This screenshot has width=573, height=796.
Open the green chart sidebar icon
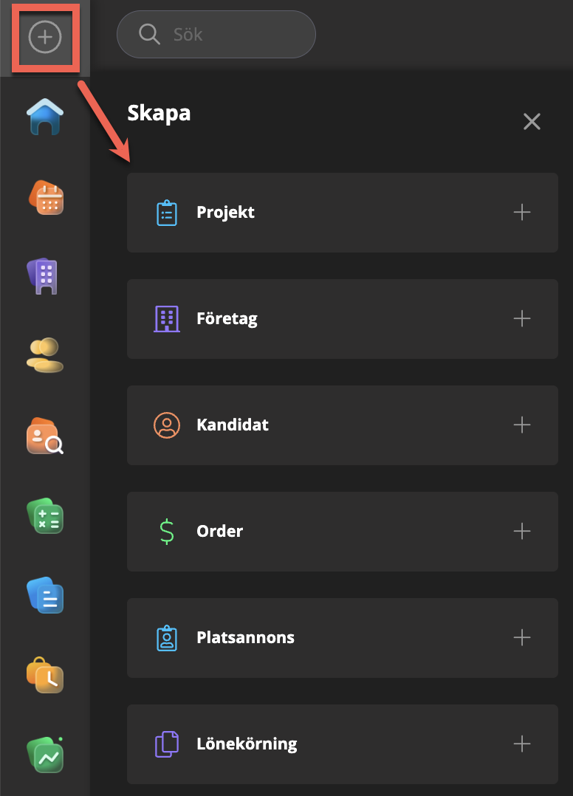(45, 755)
